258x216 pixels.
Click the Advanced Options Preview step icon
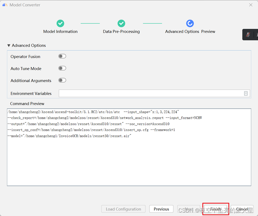pos(190,23)
